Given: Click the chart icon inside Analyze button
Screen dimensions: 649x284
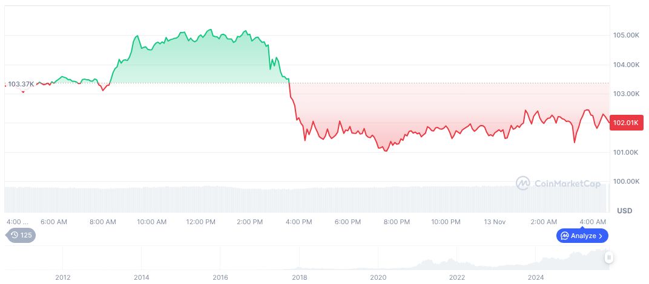Looking at the screenshot, I should [564, 236].
